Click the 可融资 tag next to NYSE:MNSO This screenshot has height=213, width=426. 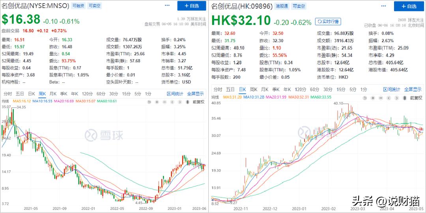[x=78, y=6]
